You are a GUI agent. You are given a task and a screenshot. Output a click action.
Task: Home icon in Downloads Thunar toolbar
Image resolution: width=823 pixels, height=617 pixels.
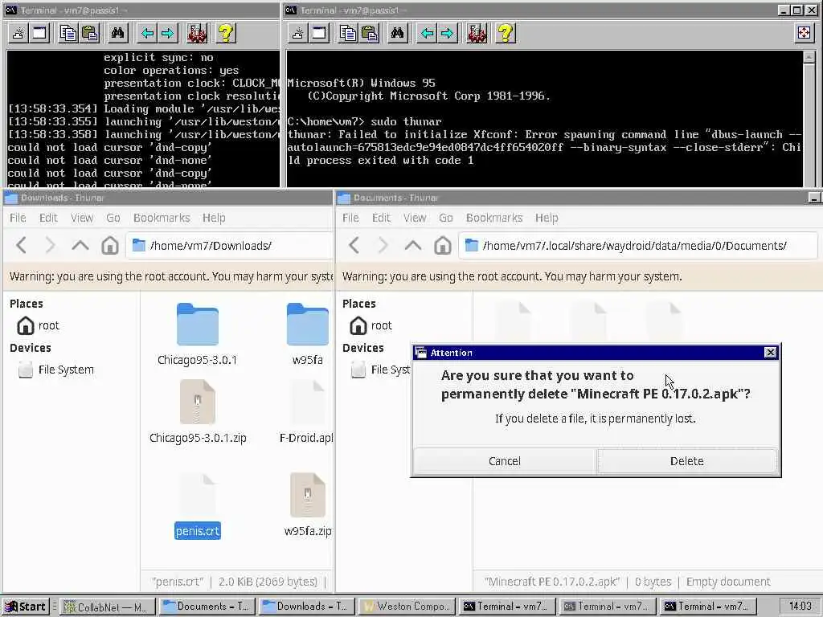click(x=109, y=245)
